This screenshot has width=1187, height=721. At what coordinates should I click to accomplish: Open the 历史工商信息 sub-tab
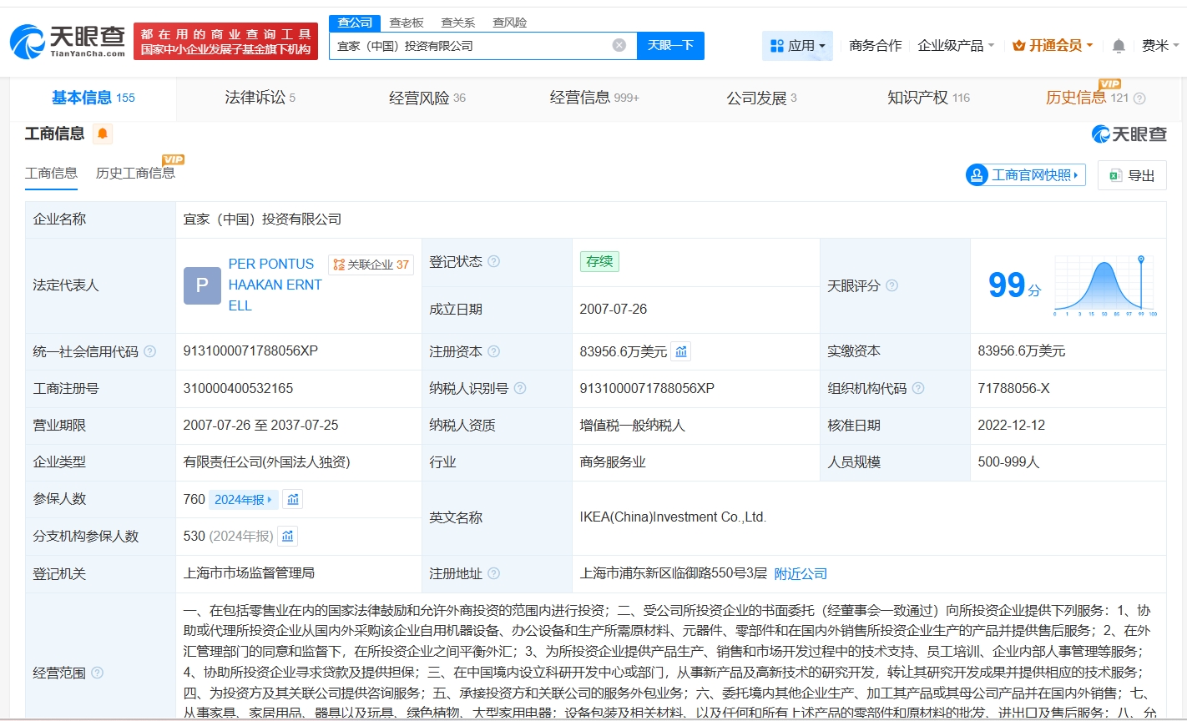pyautogui.click(x=135, y=174)
